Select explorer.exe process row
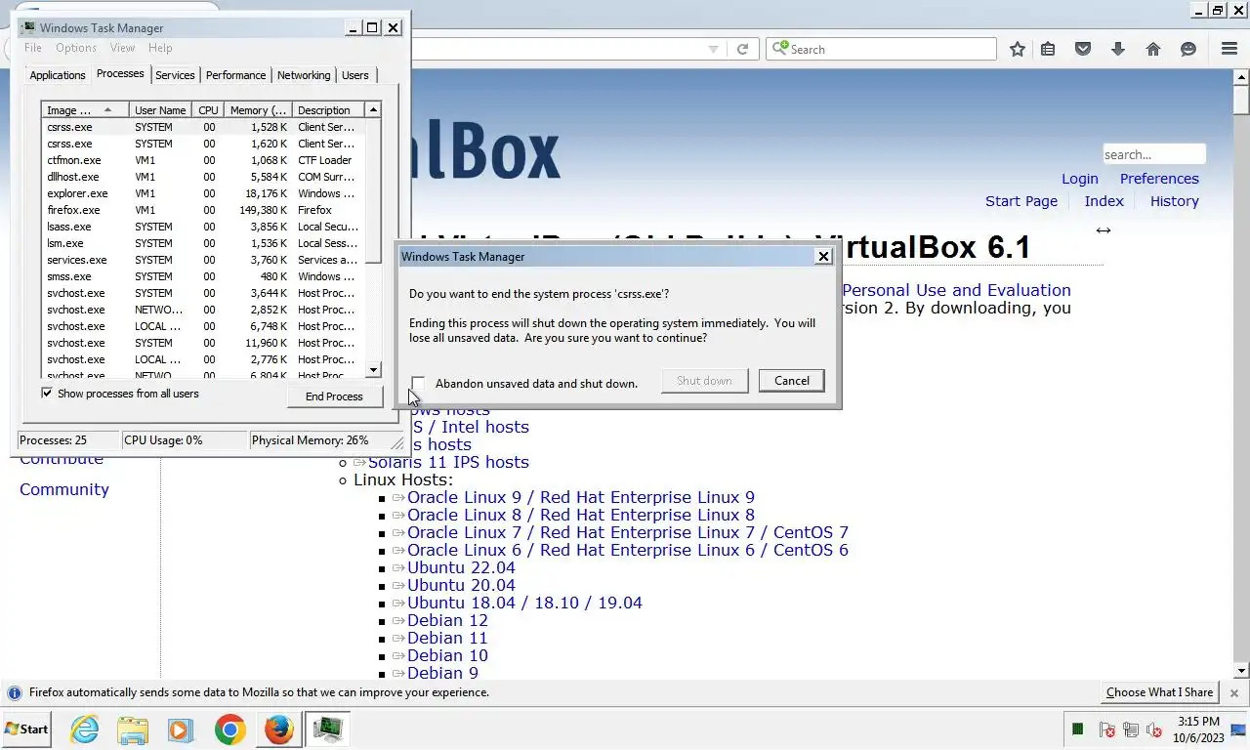The image size is (1250, 750). tap(203, 193)
